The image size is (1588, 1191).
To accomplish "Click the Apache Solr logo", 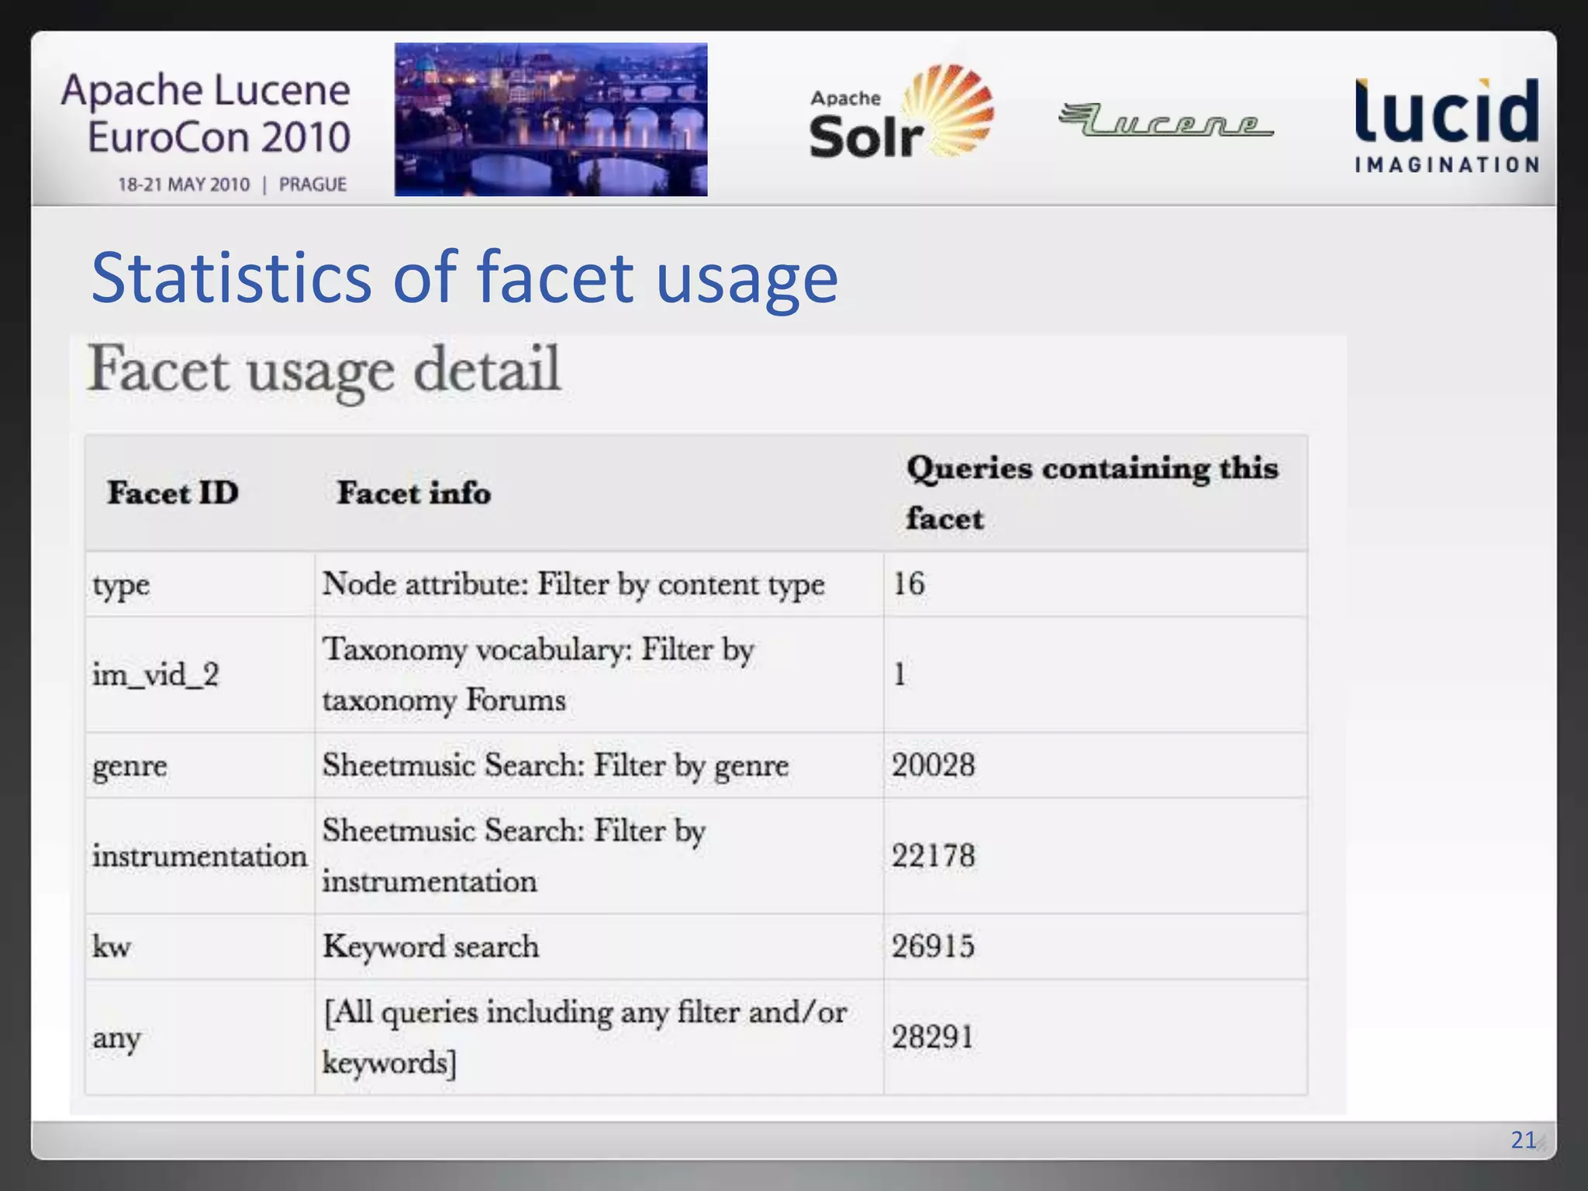I will click(x=901, y=112).
